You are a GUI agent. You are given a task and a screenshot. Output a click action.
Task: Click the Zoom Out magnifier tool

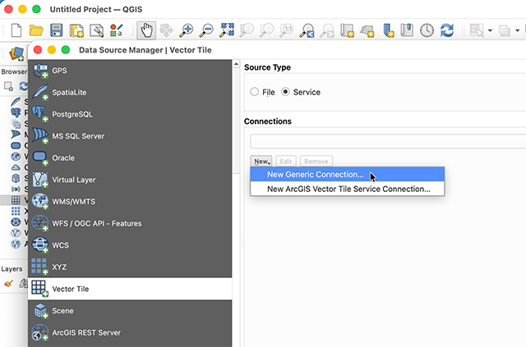coord(207,31)
